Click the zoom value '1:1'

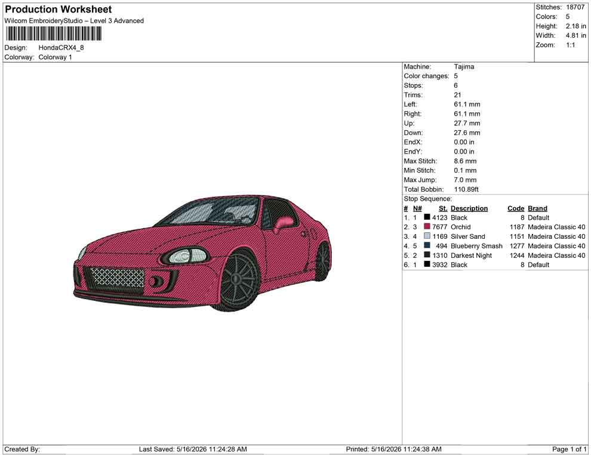(x=570, y=45)
